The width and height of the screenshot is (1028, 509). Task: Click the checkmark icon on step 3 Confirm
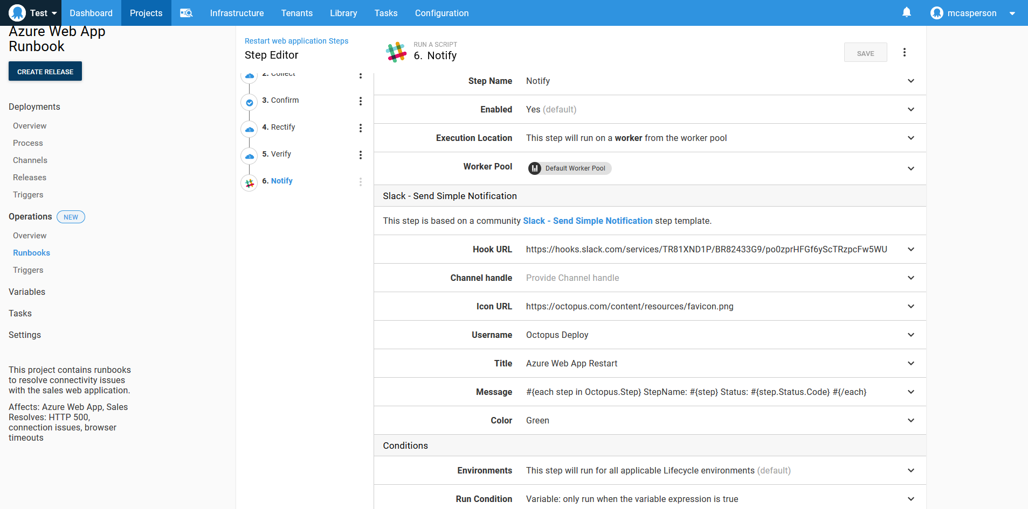249,102
